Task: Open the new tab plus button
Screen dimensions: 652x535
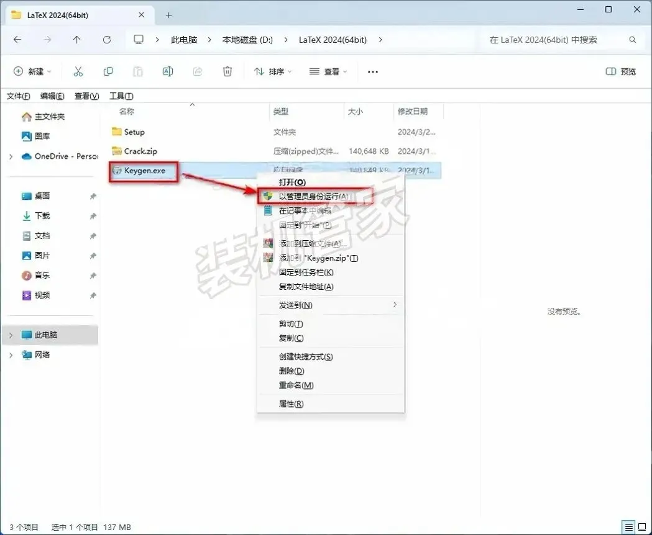Action: [168, 16]
